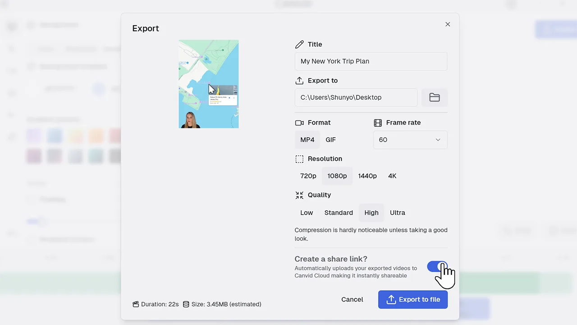Click the video camera icon beside Format
This screenshot has width=577, height=325.
click(x=299, y=122)
